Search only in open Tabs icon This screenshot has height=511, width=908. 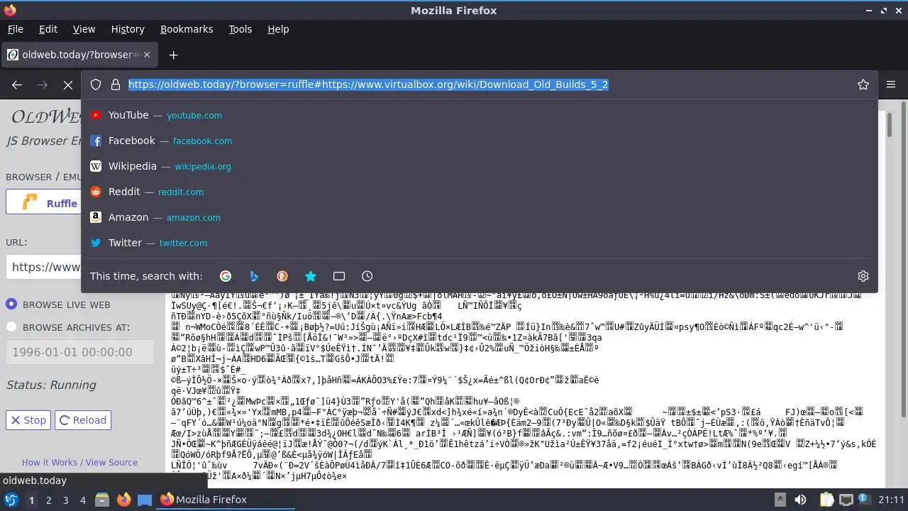339,276
